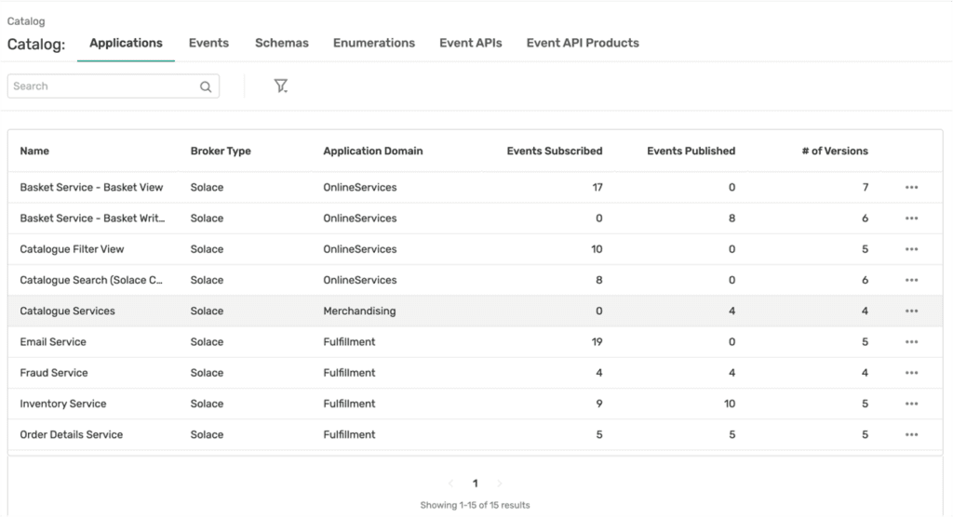Select page 1 in pagination

click(476, 484)
